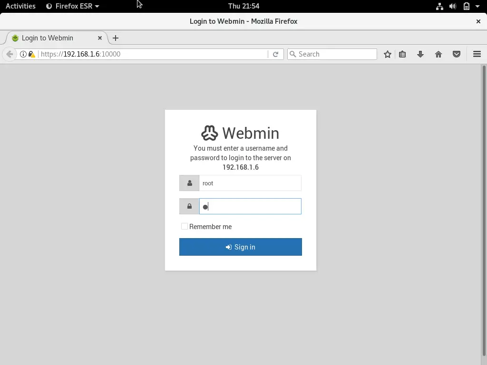Open the volume speaker icon in top bar

point(453,6)
